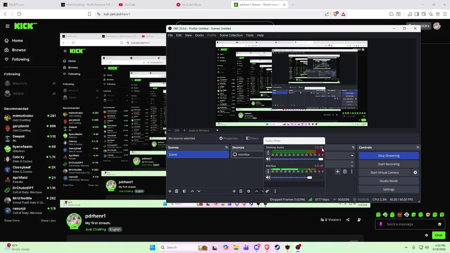Open scene filters icon in Scenes toolbar

point(184,191)
